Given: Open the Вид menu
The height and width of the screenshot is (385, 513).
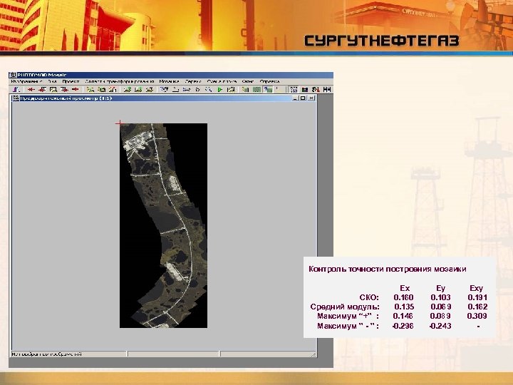Looking at the screenshot, I should point(52,81).
